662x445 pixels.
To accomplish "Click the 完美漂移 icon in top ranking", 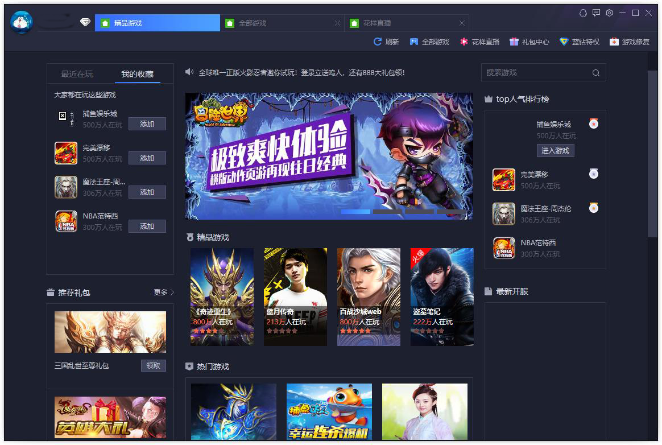I will (x=504, y=180).
